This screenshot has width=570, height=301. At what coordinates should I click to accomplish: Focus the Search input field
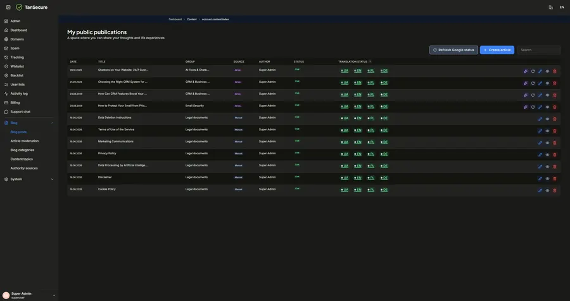click(x=539, y=50)
